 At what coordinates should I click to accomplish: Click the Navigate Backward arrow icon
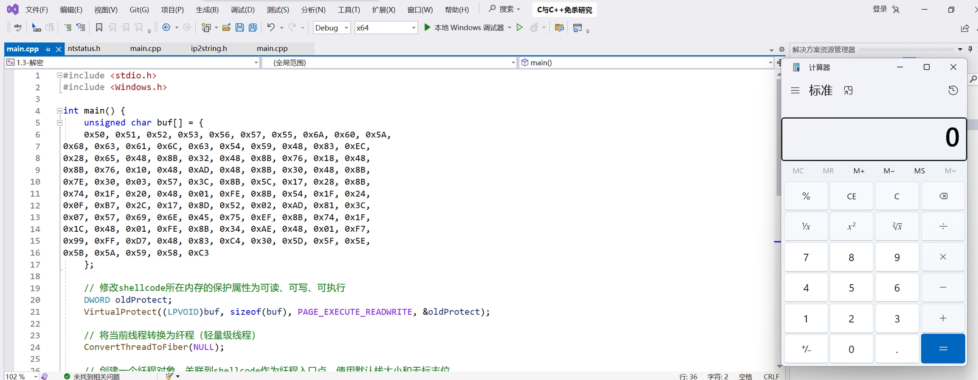[x=166, y=28]
